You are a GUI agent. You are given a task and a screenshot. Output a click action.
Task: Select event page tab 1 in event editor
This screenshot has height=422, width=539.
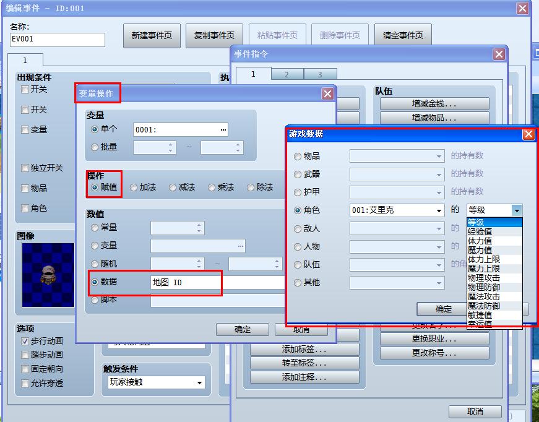[x=25, y=60]
